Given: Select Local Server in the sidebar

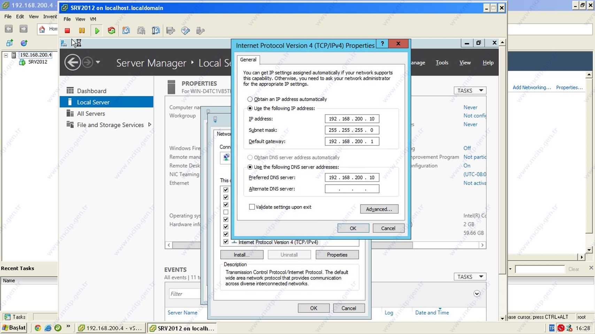Looking at the screenshot, I should [107, 102].
